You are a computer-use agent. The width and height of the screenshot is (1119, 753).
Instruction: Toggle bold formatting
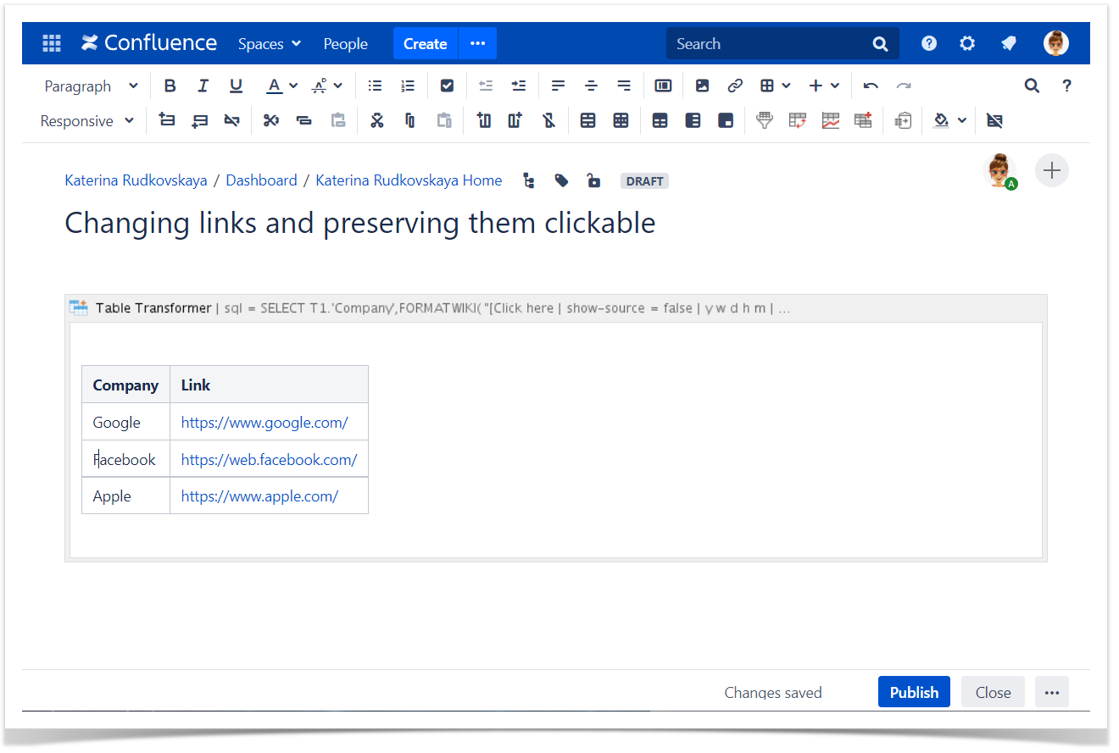tap(170, 86)
